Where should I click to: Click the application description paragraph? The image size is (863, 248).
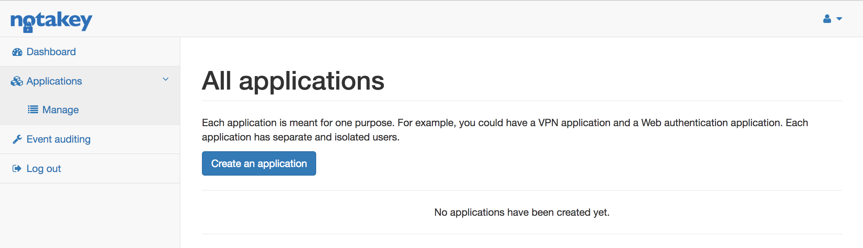(504, 130)
